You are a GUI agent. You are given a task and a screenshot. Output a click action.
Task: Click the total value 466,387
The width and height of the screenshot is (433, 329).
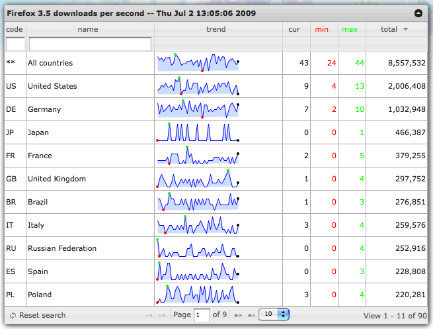tap(411, 132)
